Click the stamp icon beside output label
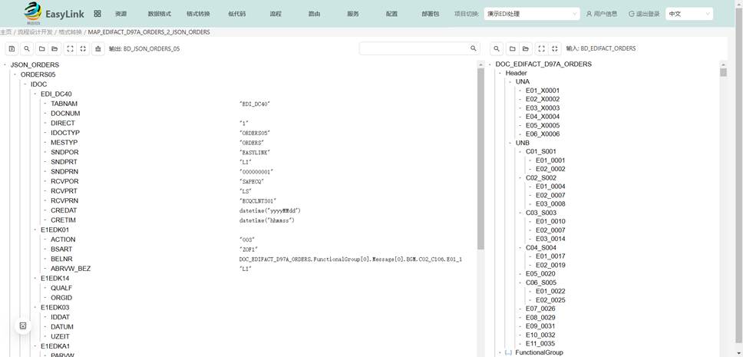This screenshot has height=357, width=743. point(97,48)
